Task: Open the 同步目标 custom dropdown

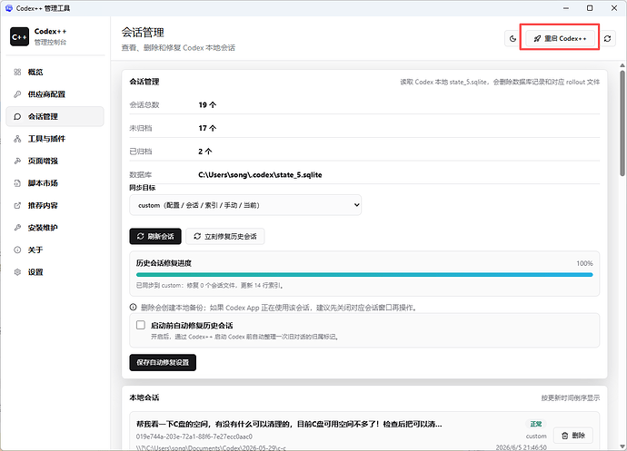Action: point(245,205)
